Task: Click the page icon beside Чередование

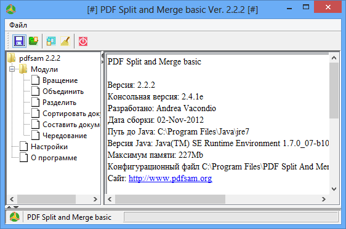Action: click(x=35, y=135)
